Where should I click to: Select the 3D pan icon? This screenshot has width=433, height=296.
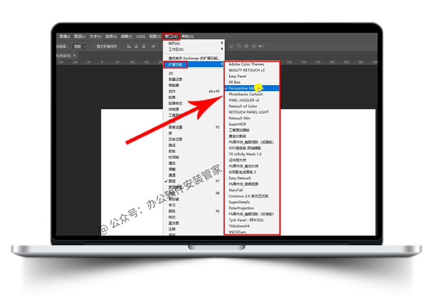pyautogui.click(x=247, y=46)
